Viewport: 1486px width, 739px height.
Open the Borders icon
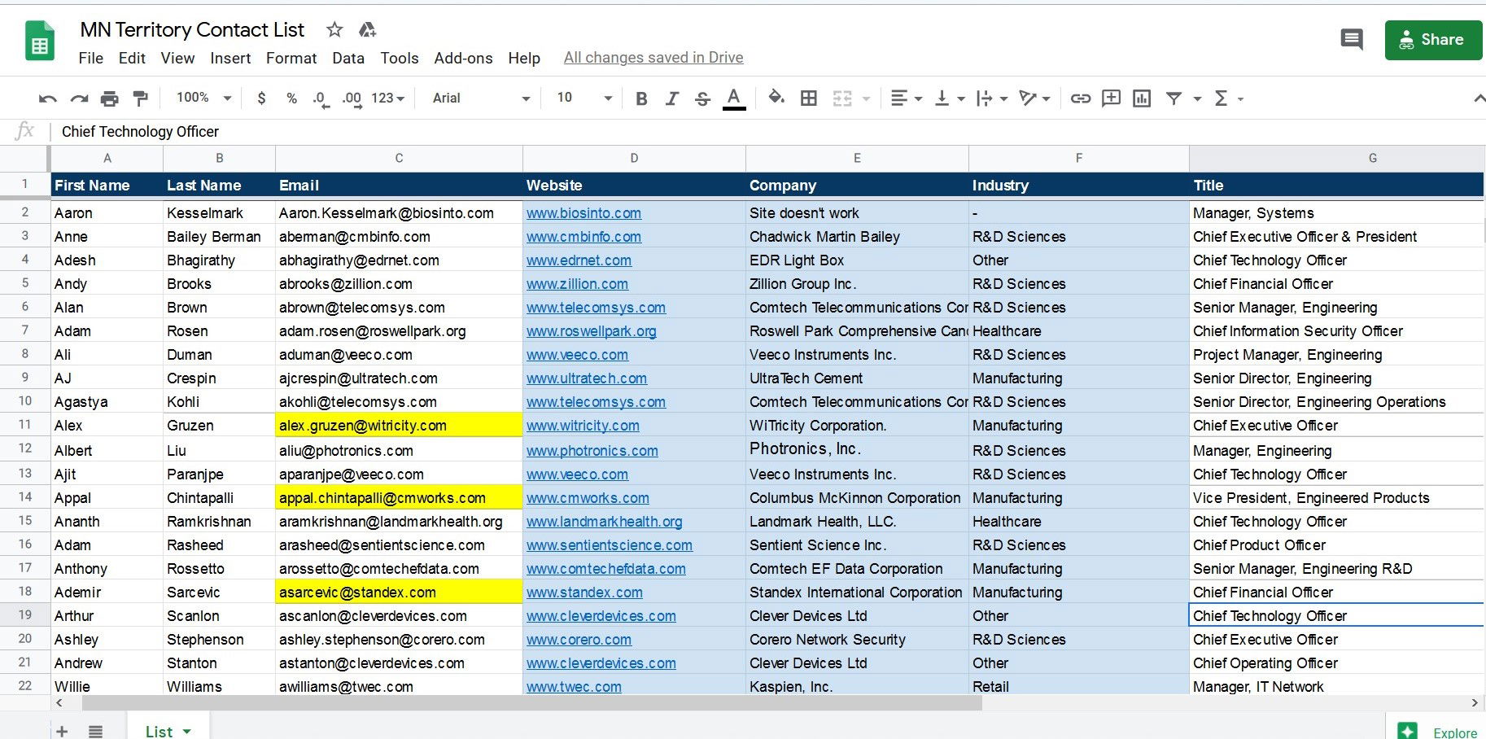809,98
